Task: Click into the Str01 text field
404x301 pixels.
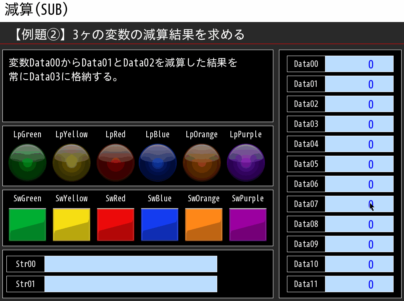Action: [x=131, y=284]
